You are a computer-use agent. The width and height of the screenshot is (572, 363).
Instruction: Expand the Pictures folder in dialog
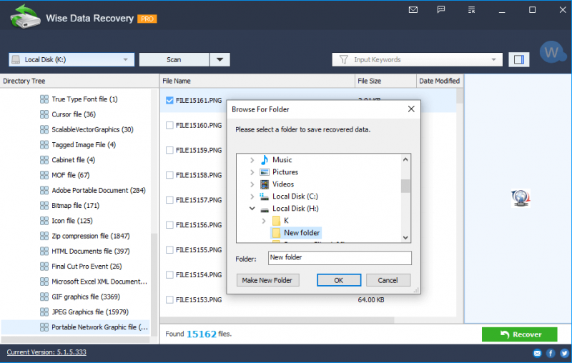252,172
